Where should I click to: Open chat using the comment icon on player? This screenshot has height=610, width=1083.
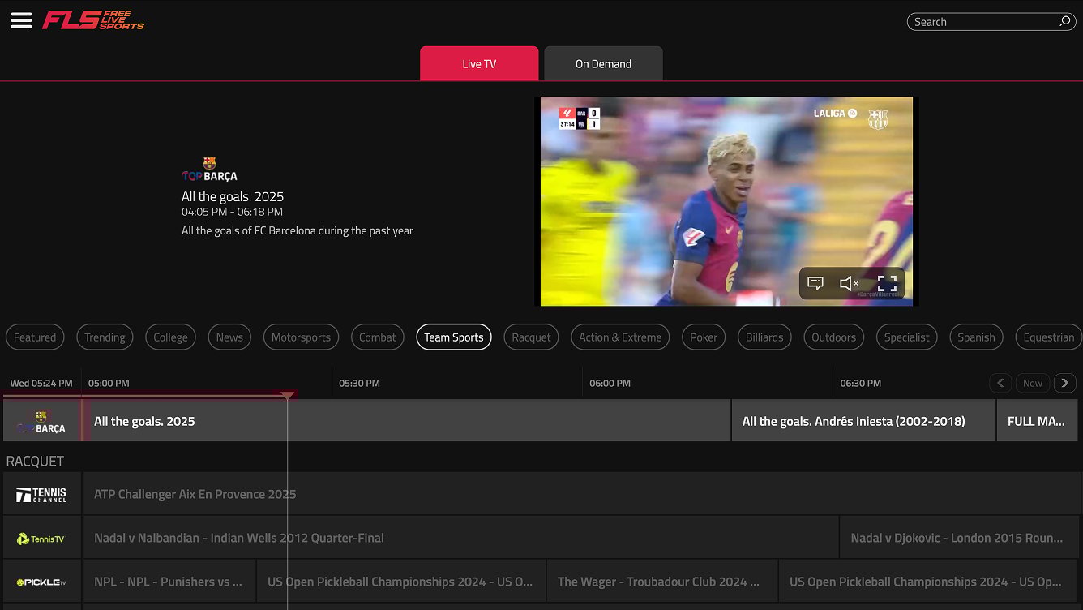[x=815, y=283]
